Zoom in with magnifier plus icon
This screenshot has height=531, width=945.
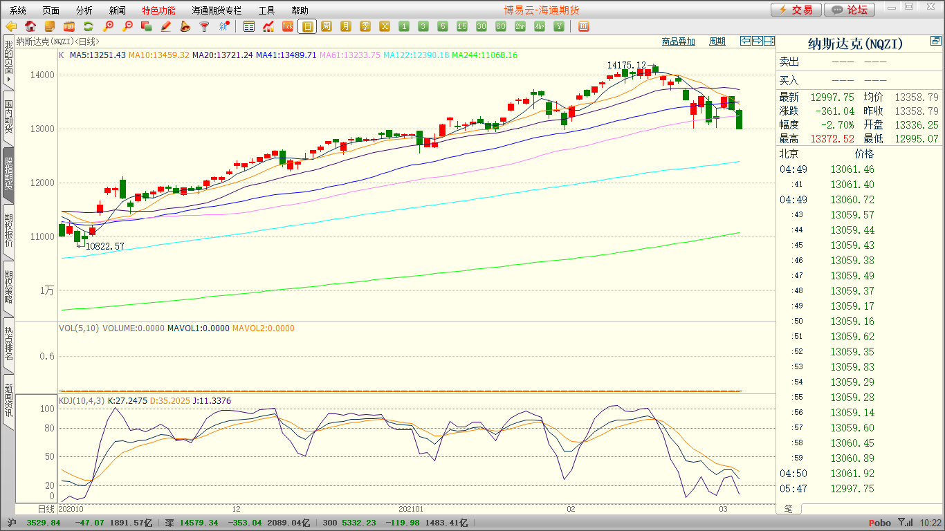(108, 26)
